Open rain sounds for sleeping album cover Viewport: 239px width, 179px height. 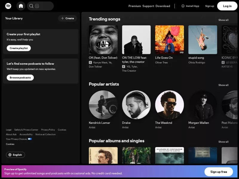point(169,155)
